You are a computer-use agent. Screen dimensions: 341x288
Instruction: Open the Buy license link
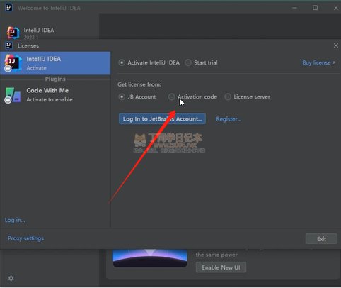(318, 62)
